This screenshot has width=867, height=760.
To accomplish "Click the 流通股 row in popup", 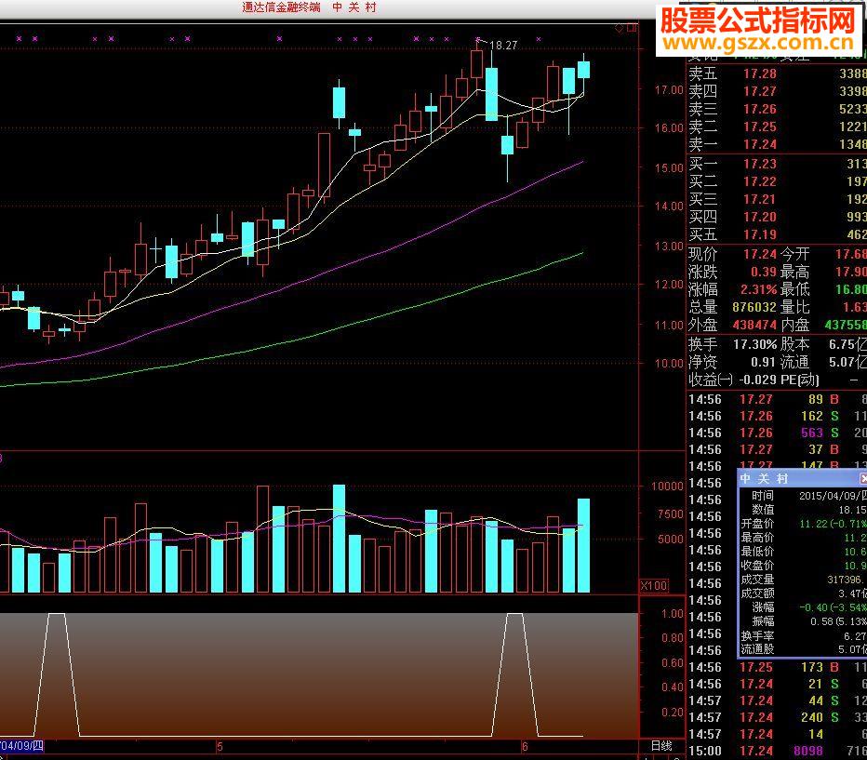I will [x=804, y=649].
